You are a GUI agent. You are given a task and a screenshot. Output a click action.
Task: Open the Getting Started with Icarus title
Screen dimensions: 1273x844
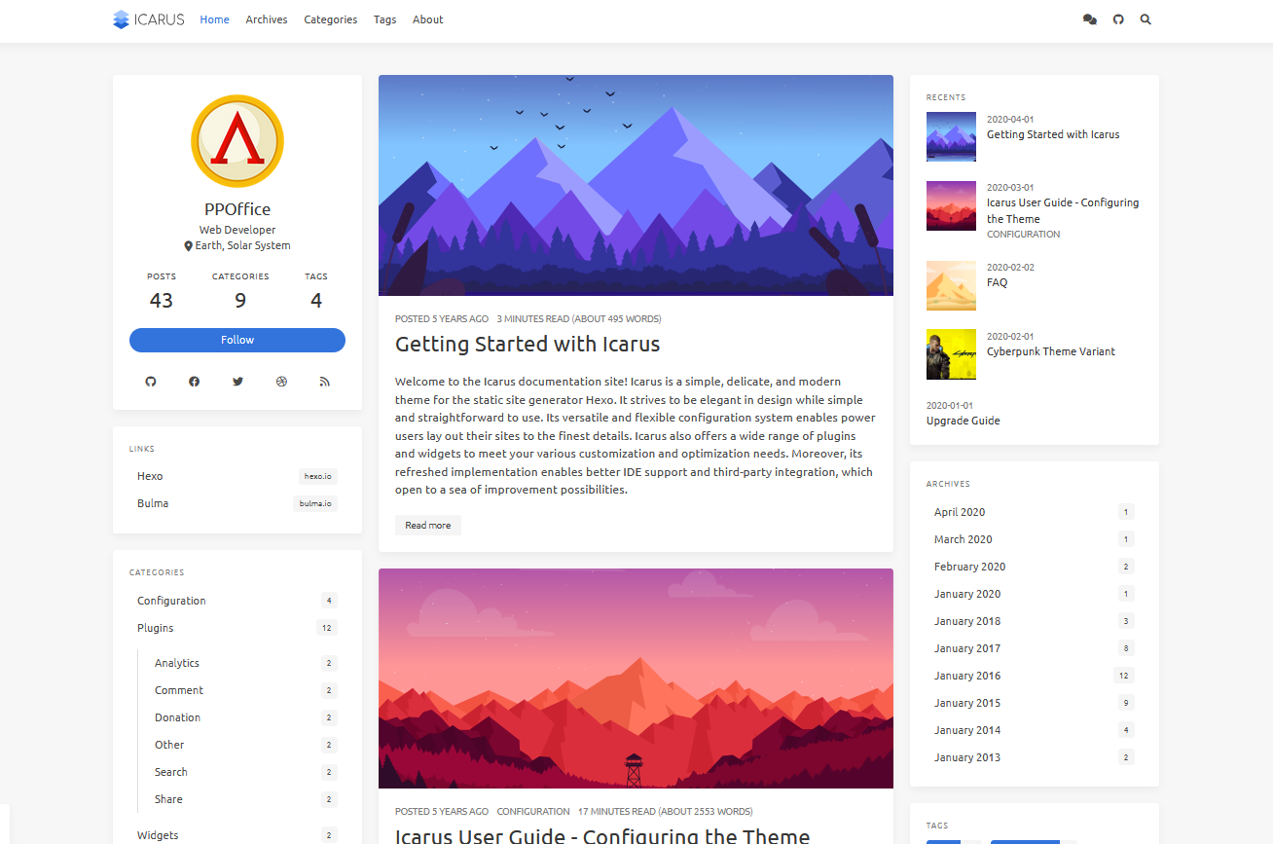(x=527, y=345)
